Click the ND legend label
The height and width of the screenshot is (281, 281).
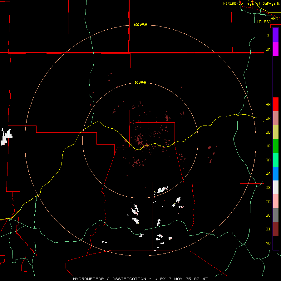click(268, 243)
